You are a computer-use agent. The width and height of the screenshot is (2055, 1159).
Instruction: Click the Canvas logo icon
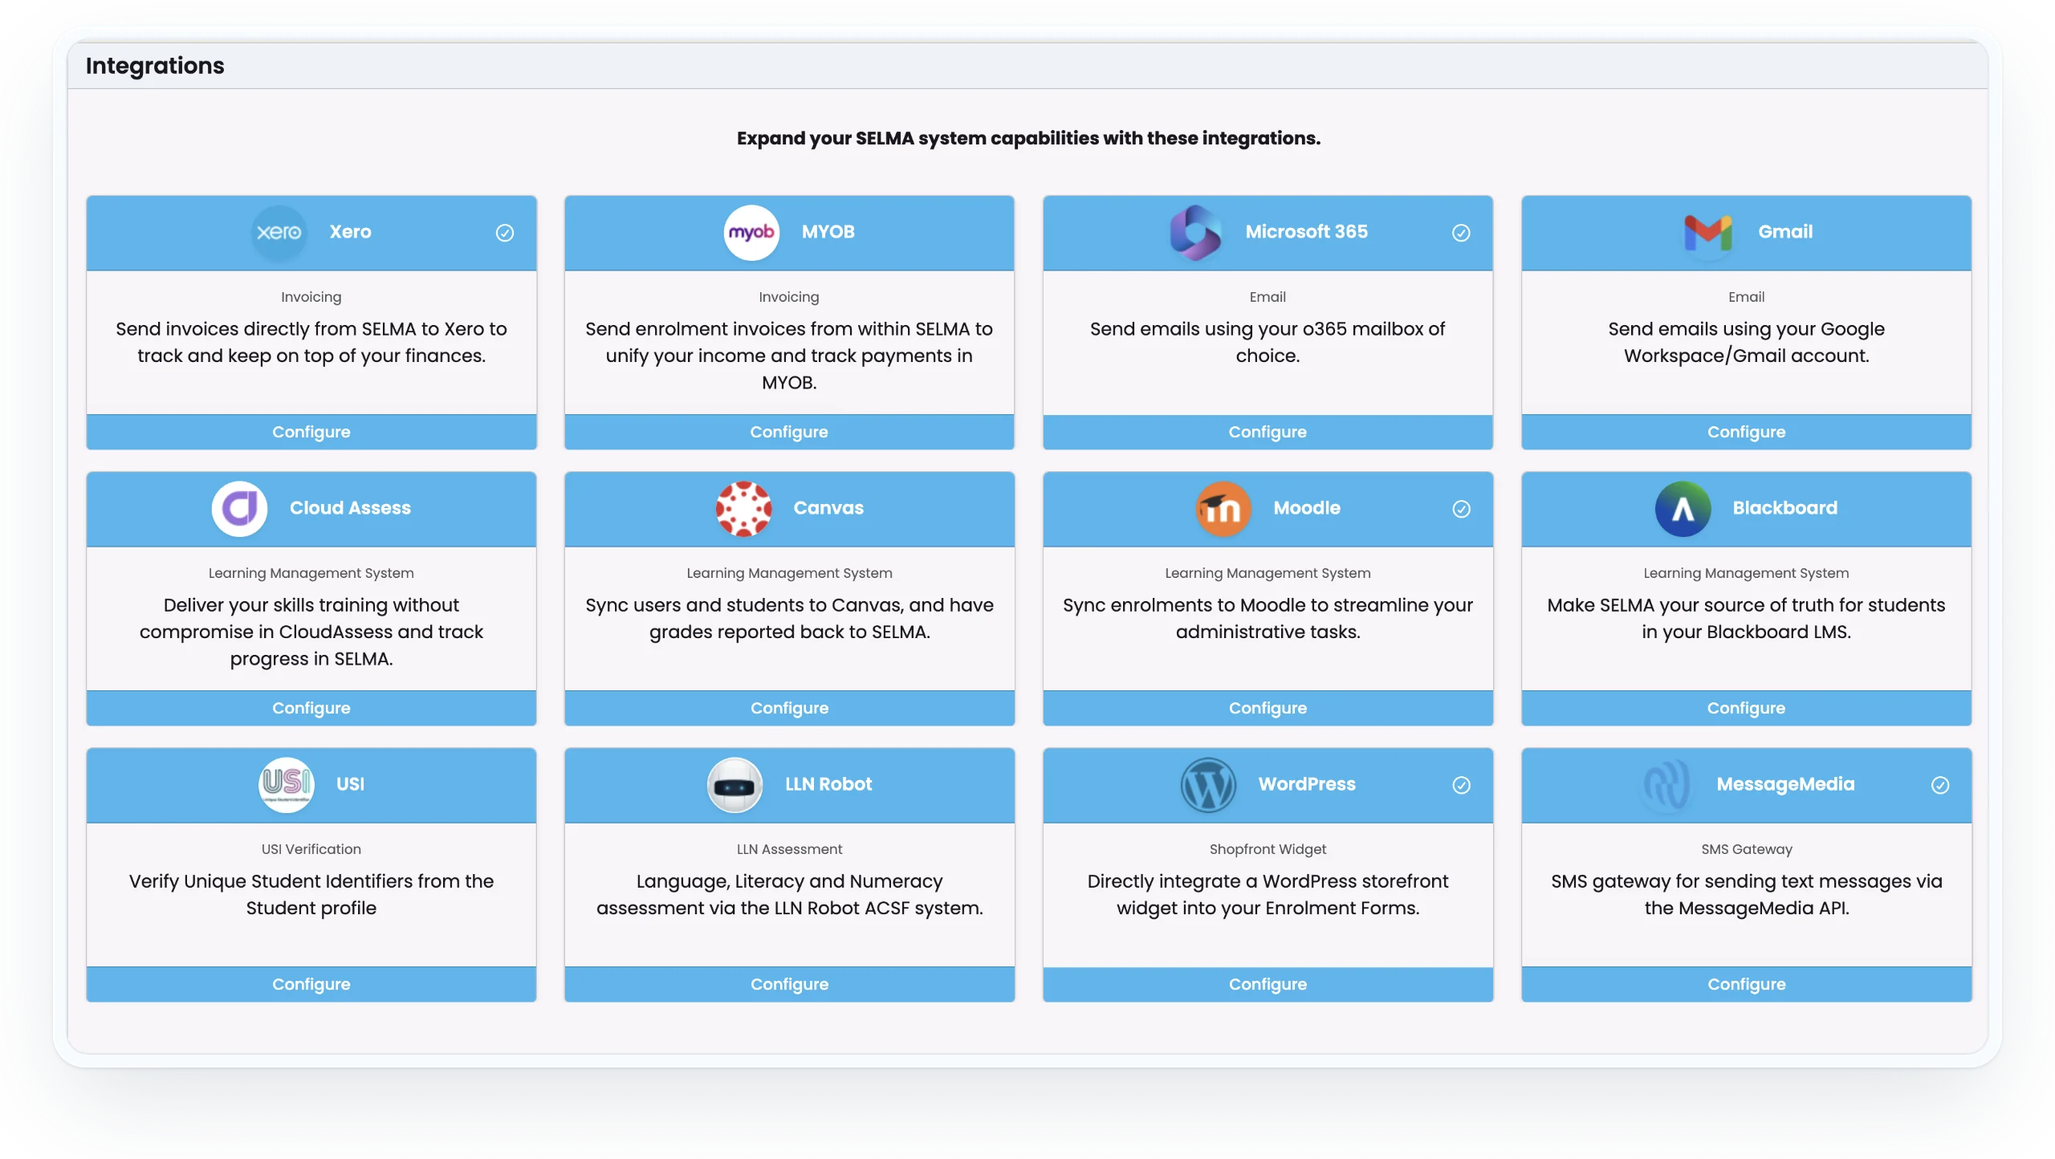tap(743, 508)
